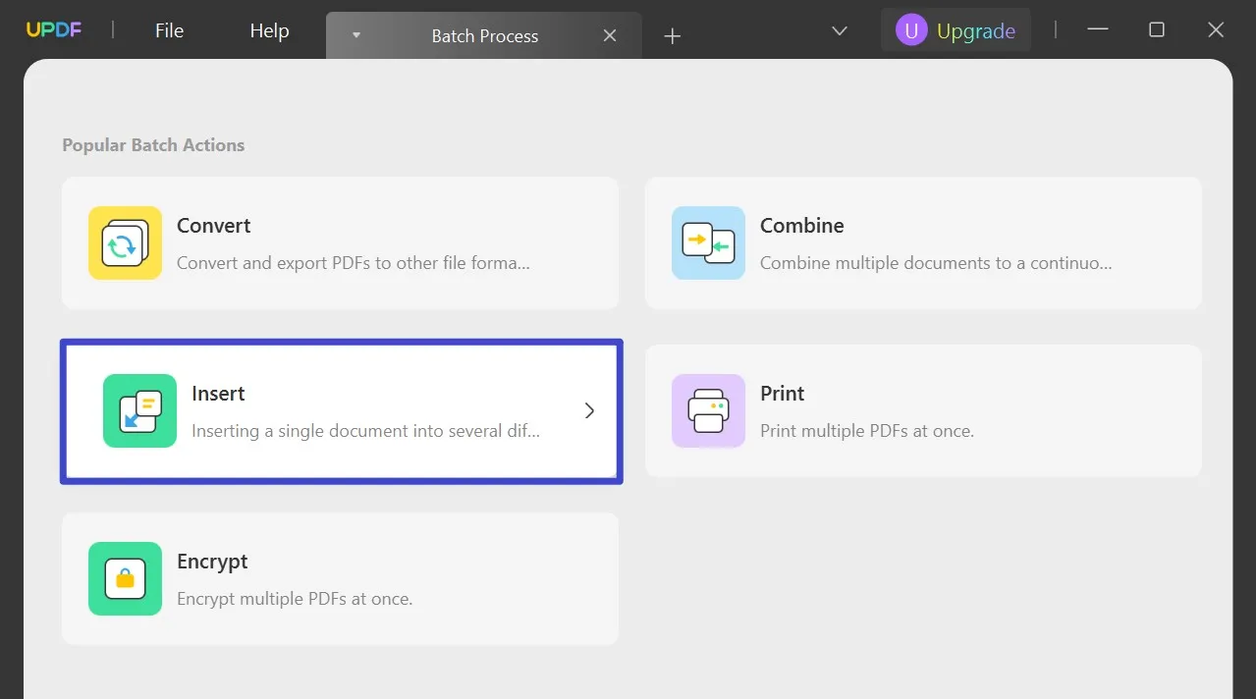Click the Print multiple PDFs card
Screen dimensions: 1256x699
pyautogui.click(x=922, y=410)
